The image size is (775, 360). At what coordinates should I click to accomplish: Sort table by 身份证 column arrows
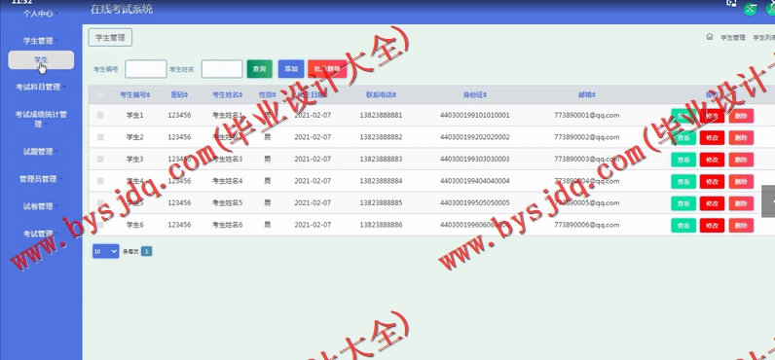pyautogui.click(x=486, y=94)
